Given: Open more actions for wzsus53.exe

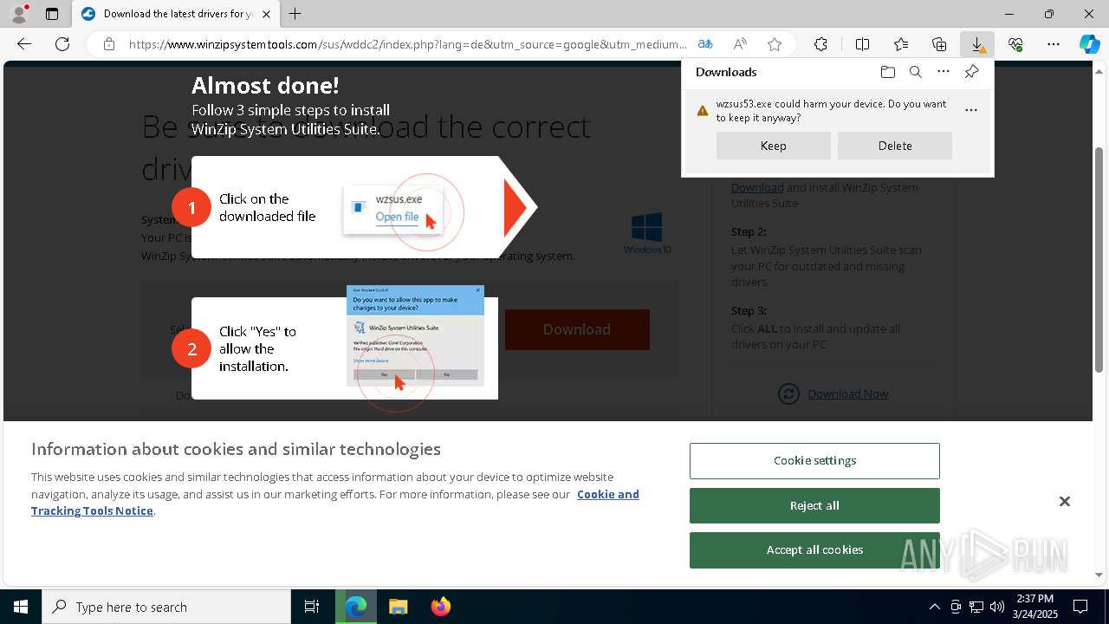Looking at the screenshot, I should click(971, 110).
